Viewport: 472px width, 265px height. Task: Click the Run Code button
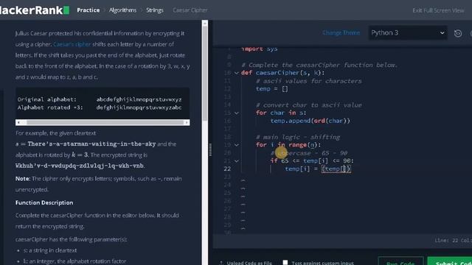400,261
